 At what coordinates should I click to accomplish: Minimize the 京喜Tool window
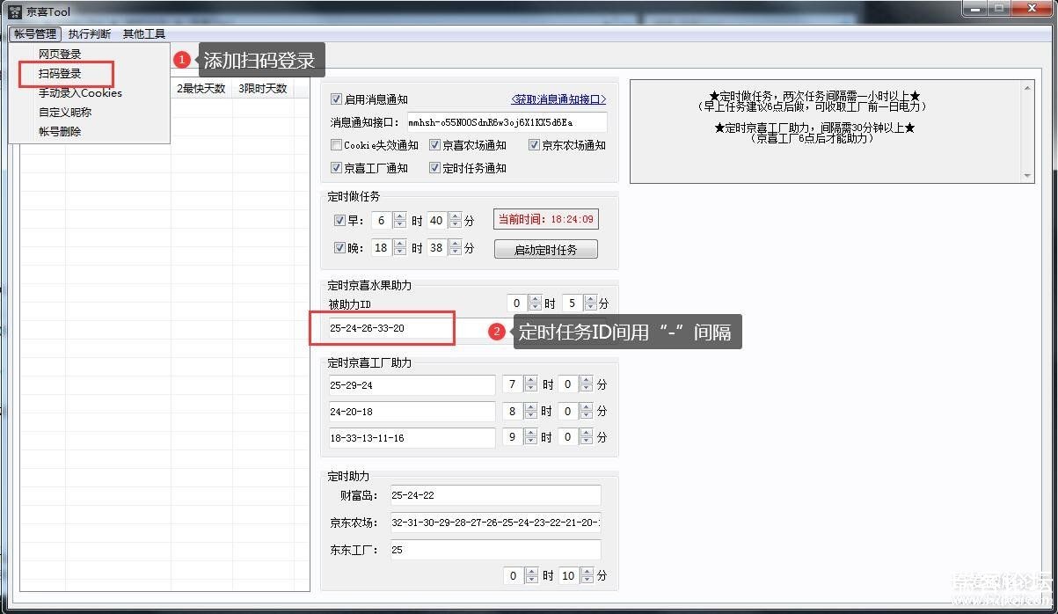pos(974,8)
